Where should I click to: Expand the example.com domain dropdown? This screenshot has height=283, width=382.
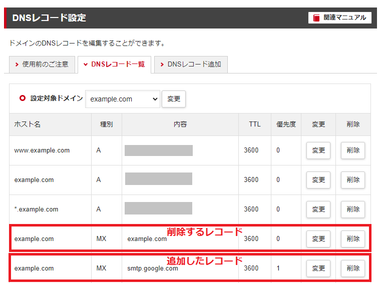click(x=123, y=99)
